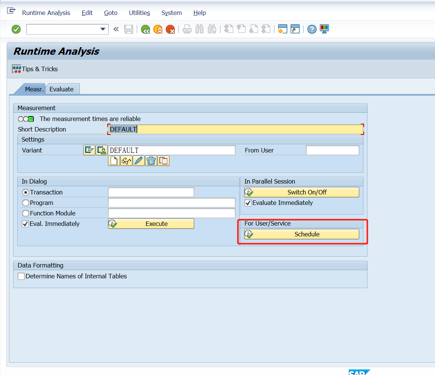This screenshot has height=375, width=435.
Task: Open a new session with the new session icon
Action: 282,29
